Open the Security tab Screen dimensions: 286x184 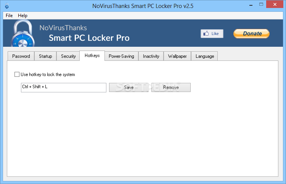[68, 56]
